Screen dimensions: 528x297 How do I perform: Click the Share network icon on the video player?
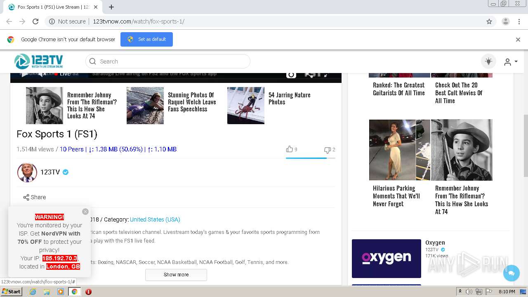click(x=310, y=75)
